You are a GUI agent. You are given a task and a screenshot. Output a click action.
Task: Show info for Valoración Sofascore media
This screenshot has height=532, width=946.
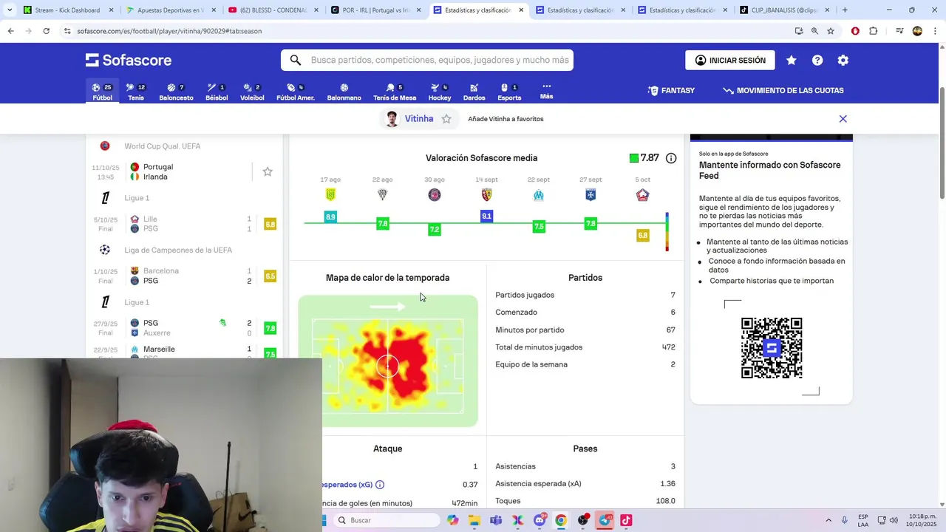pos(671,158)
